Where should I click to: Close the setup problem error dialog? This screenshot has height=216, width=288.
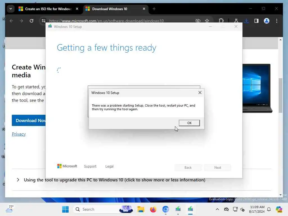[x=200, y=93]
